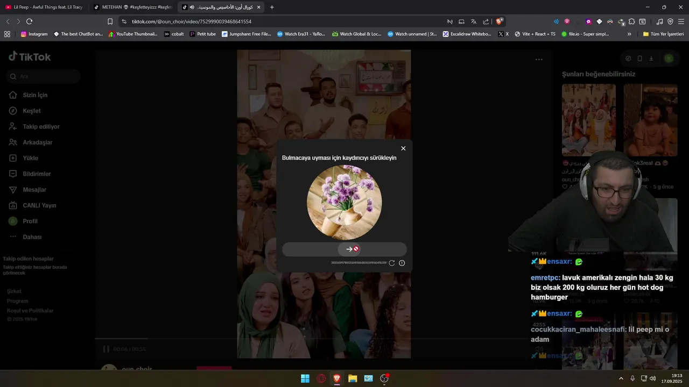Open Arkadaşlar section
This screenshot has width=689, height=387.
coord(37,142)
